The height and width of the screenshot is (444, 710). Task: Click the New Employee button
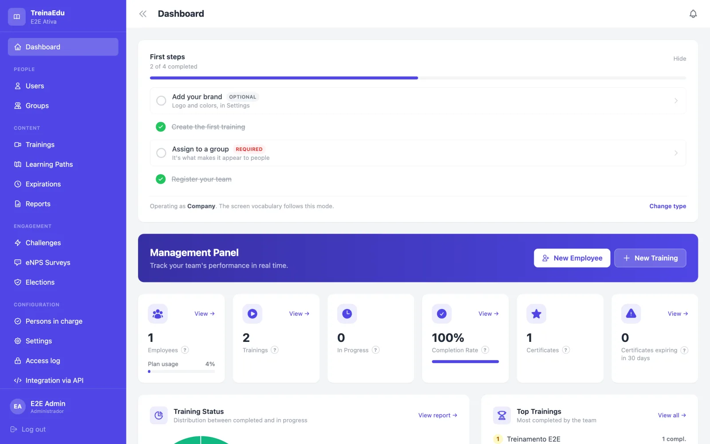click(x=572, y=258)
